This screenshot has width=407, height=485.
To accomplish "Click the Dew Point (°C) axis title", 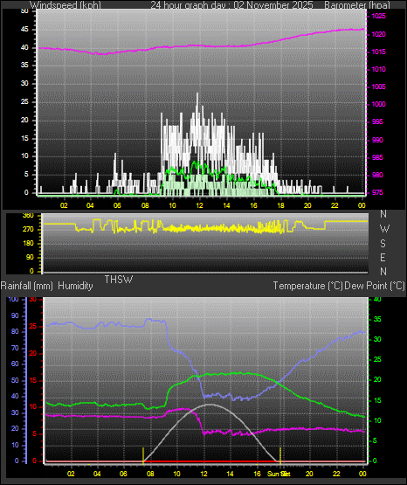I will pos(375,286).
